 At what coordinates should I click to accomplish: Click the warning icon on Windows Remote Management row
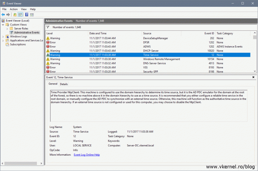click(48, 59)
